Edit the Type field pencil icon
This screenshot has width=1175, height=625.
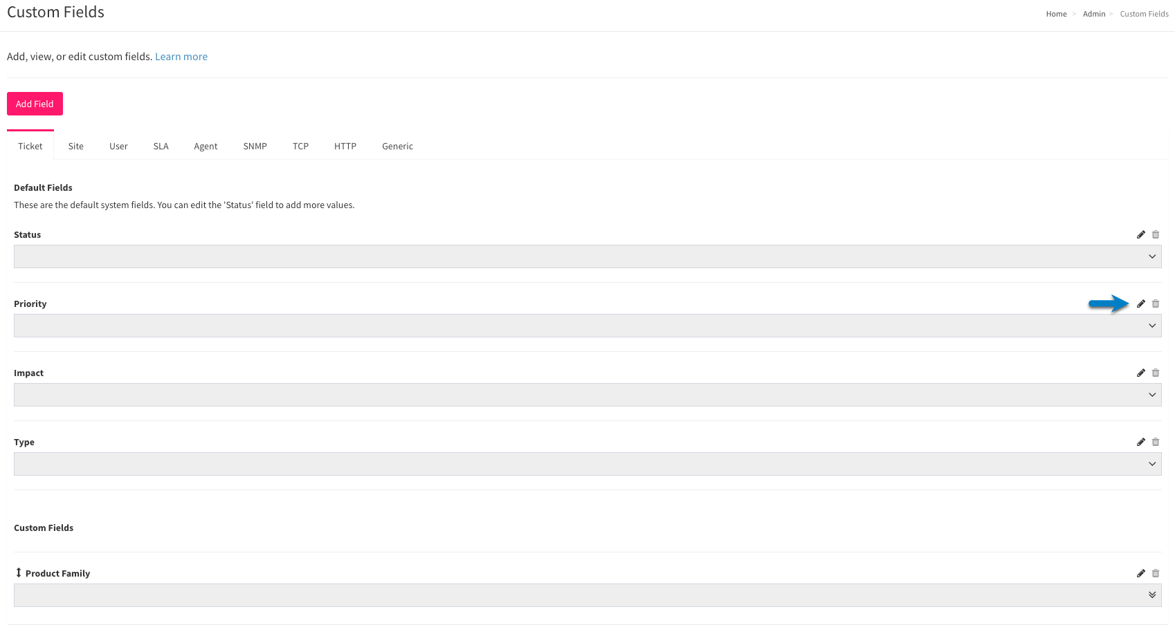click(x=1141, y=442)
